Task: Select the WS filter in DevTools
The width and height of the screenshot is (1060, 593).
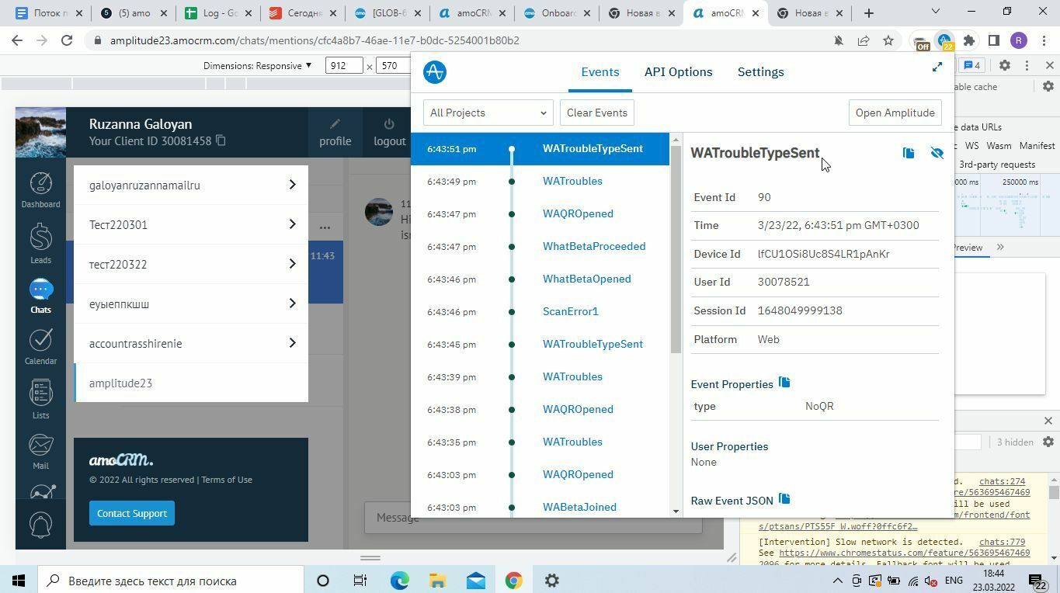Action: coord(971,145)
